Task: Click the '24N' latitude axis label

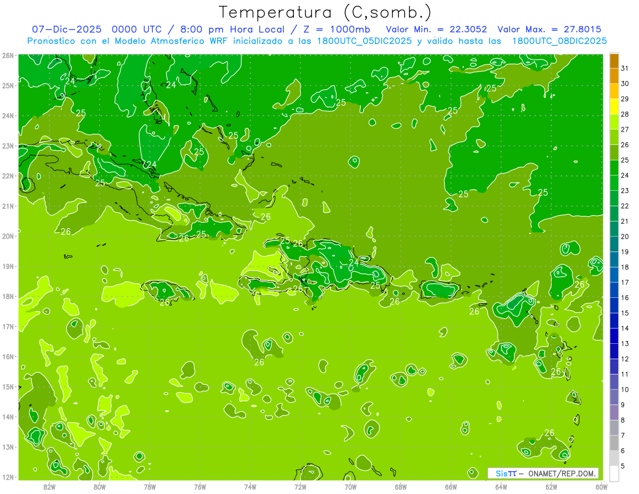Action: 8,116
